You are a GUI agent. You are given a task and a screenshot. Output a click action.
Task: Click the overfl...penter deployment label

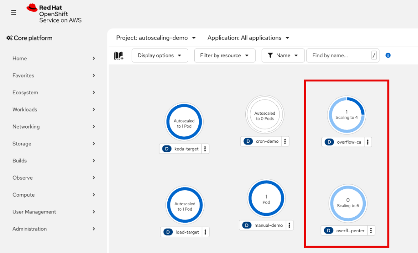pyautogui.click(x=350, y=231)
